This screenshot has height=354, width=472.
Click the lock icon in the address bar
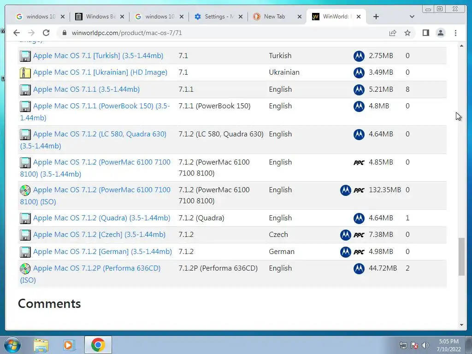(x=64, y=33)
